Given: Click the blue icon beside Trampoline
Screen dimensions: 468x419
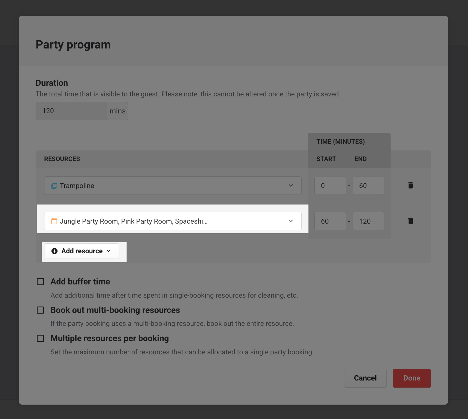Looking at the screenshot, I should (54, 186).
